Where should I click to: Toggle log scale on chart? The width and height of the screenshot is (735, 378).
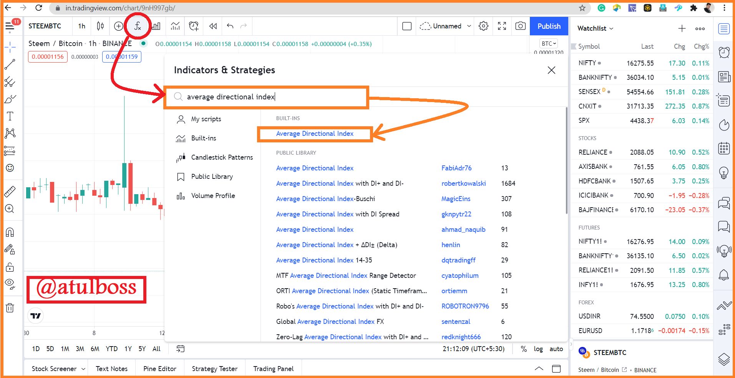538,349
